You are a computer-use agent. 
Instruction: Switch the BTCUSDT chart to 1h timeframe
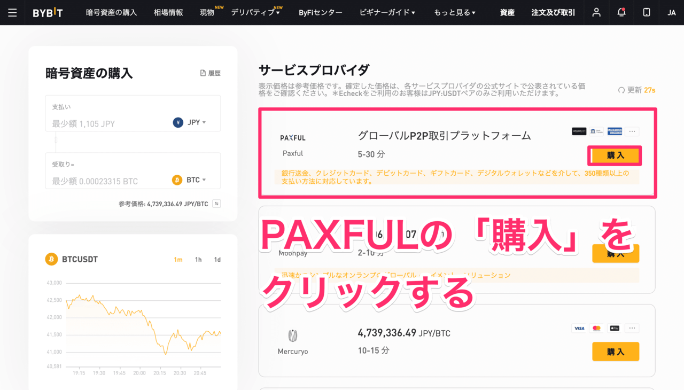pos(197,259)
